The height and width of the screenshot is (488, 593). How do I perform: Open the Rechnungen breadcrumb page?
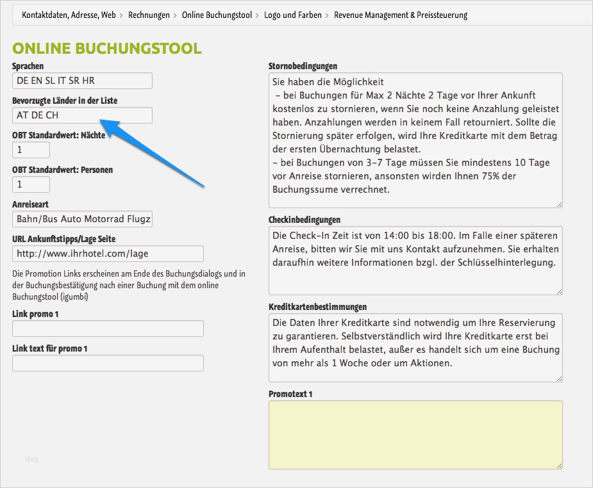point(149,14)
